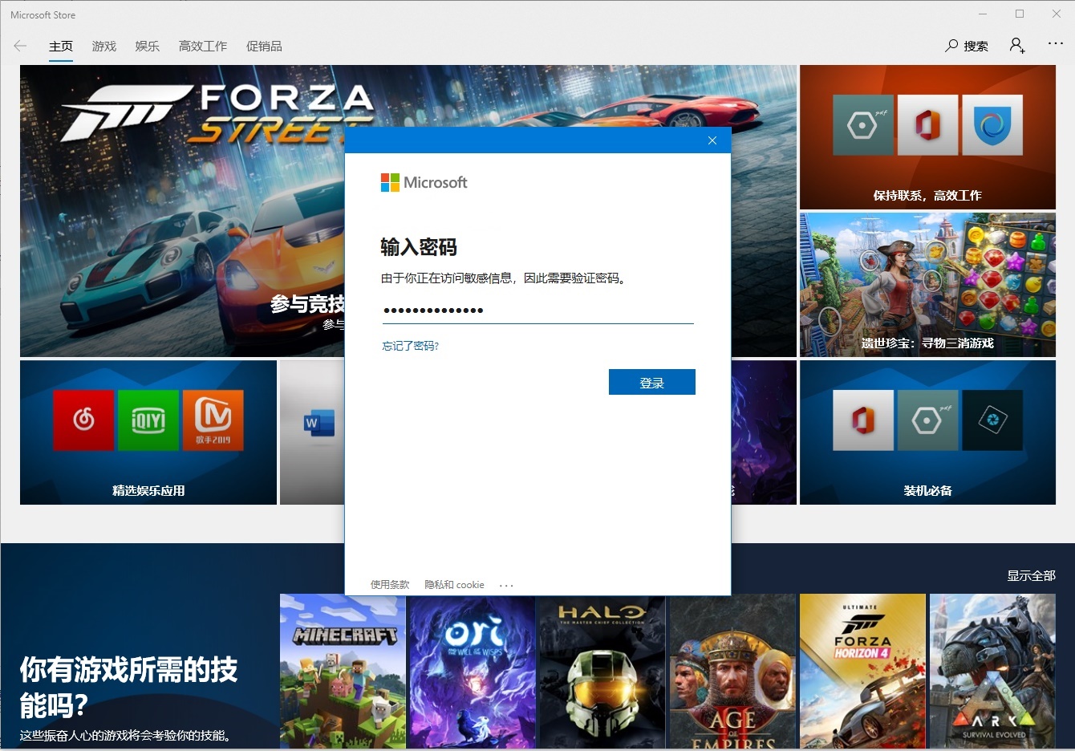Click the 你有游戏所需的技能吗? heading
1075x751 pixels.
click(128, 687)
